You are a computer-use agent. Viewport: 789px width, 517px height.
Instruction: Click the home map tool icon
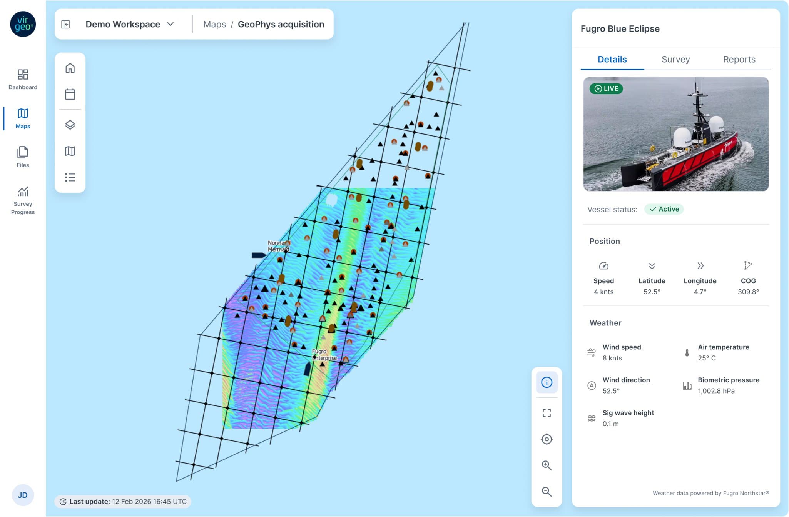[x=70, y=68]
